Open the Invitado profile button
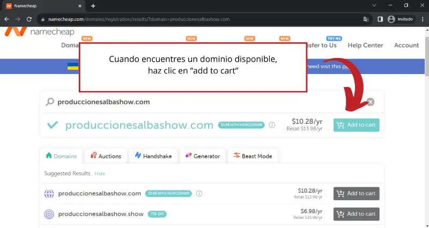429x228 pixels. click(400, 19)
